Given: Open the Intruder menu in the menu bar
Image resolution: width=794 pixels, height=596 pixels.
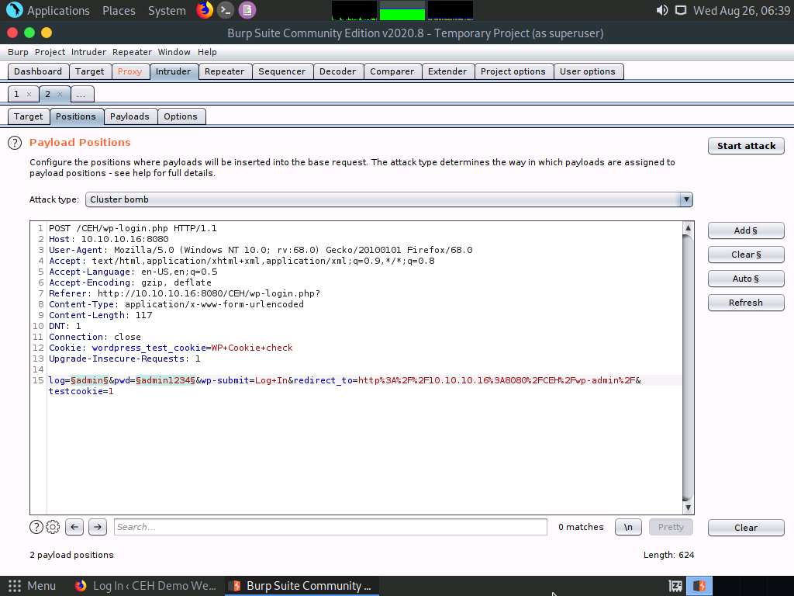Looking at the screenshot, I should pyautogui.click(x=88, y=52).
